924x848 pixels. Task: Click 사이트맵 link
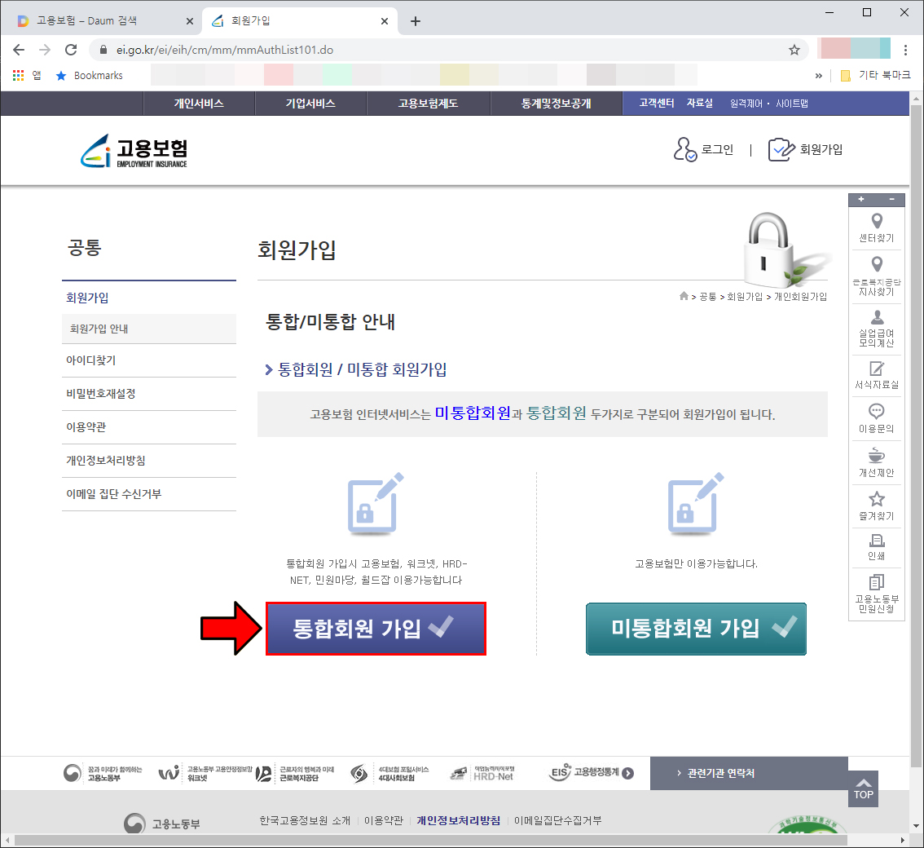coord(791,104)
